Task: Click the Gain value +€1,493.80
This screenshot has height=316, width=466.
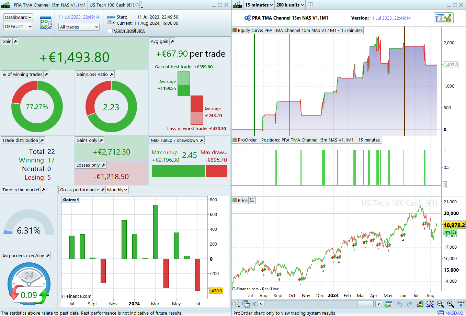Action: [75, 57]
